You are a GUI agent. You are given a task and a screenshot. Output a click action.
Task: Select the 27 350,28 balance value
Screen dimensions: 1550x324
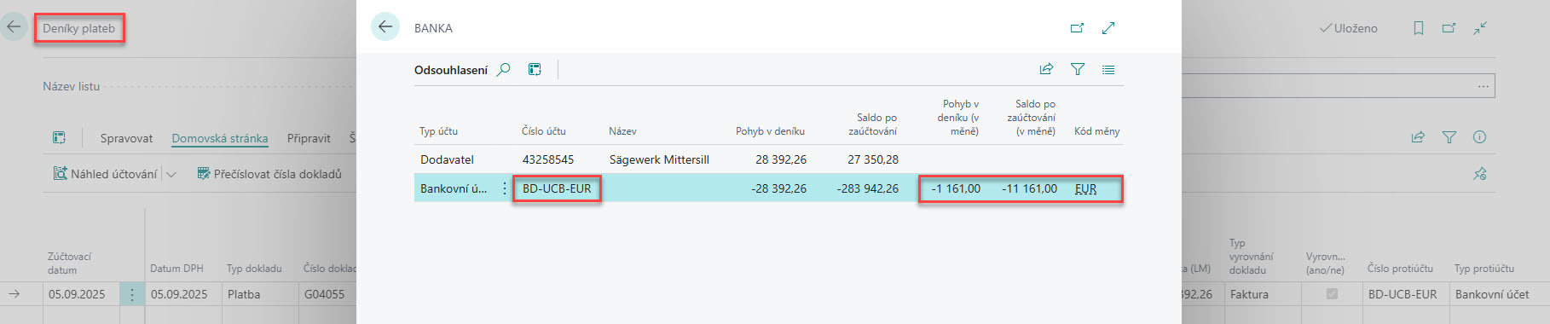[x=873, y=159]
